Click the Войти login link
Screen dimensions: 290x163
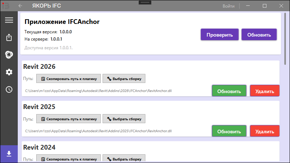click(228, 6)
